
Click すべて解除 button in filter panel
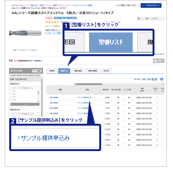click(x=37, y=71)
